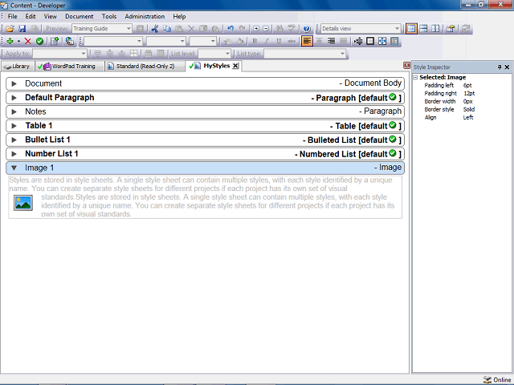The image size is (514, 385).
Task: Click the blue four-arrow margin icon
Action: [382, 41]
